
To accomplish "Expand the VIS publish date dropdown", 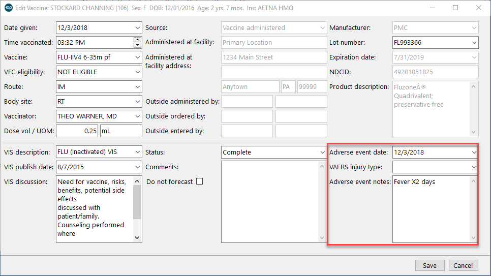I will (137, 167).
